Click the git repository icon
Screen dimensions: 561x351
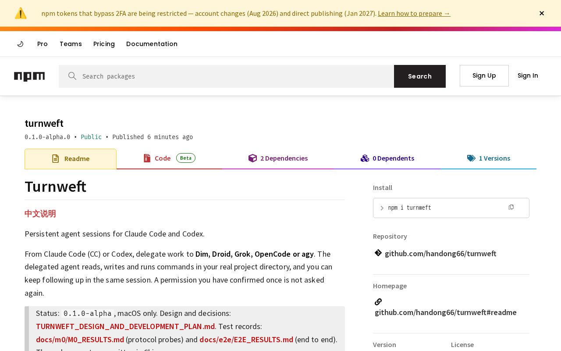(378, 253)
